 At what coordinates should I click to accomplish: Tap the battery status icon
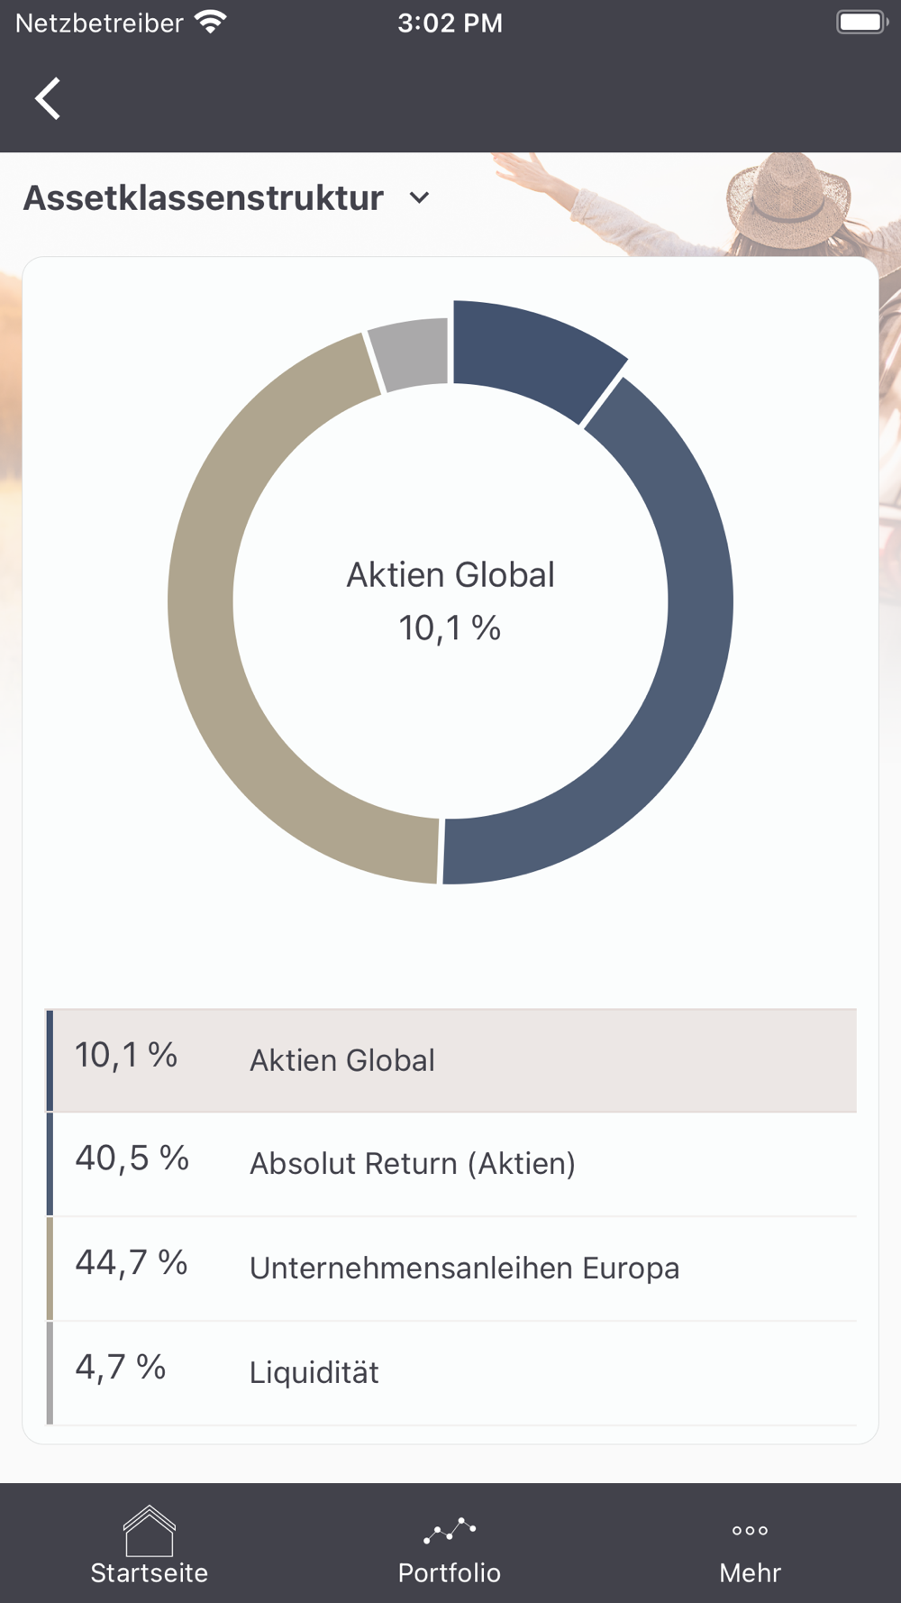click(861, 23)
